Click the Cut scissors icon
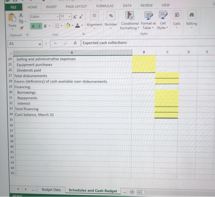 pyautogui.click(x=21, y=15)
